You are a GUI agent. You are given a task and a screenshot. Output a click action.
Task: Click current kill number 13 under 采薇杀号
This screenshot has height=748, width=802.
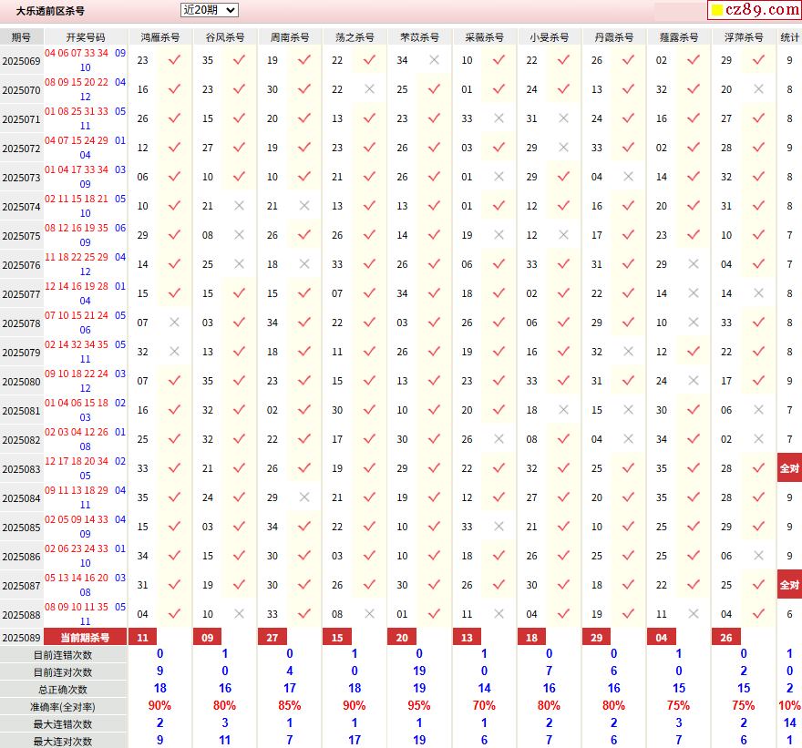467,637
